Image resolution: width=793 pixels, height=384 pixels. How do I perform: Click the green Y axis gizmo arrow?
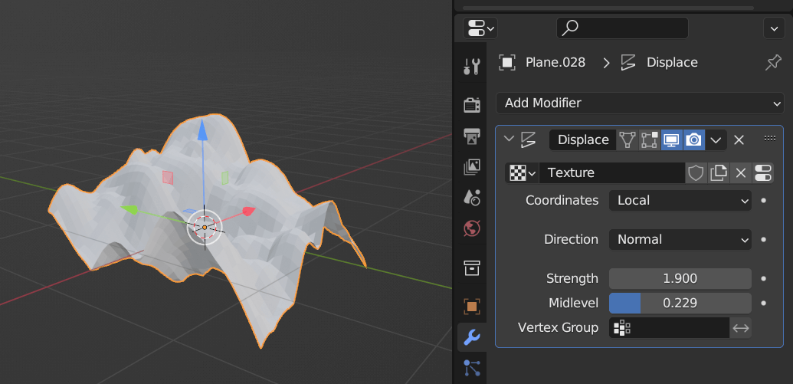pyautogui.click(x=129, y=209)
